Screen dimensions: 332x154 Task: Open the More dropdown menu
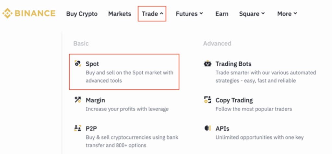287,14
